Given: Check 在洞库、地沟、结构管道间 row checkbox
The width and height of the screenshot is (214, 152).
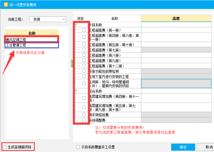Looking at the screenshot, I should (84, 83).
